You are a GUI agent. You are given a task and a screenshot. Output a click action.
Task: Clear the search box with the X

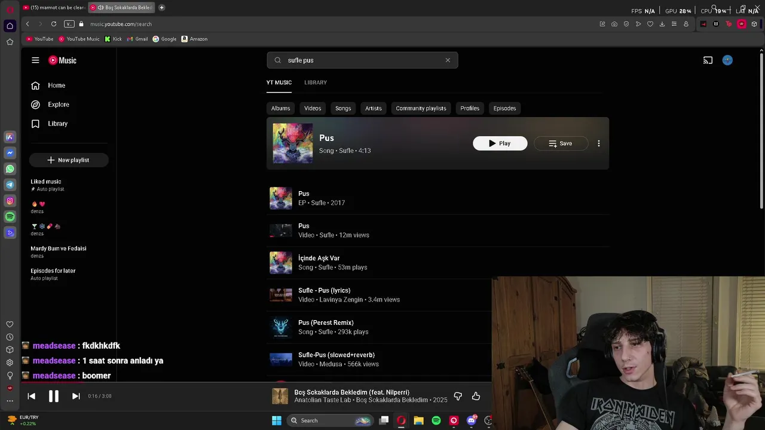pyautogui.click(x=448, y=60)
